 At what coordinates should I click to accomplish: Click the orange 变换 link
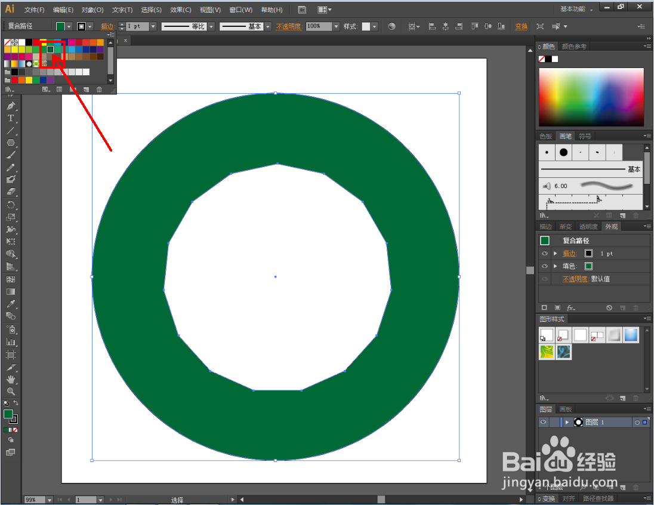click(x=521, y=26)
